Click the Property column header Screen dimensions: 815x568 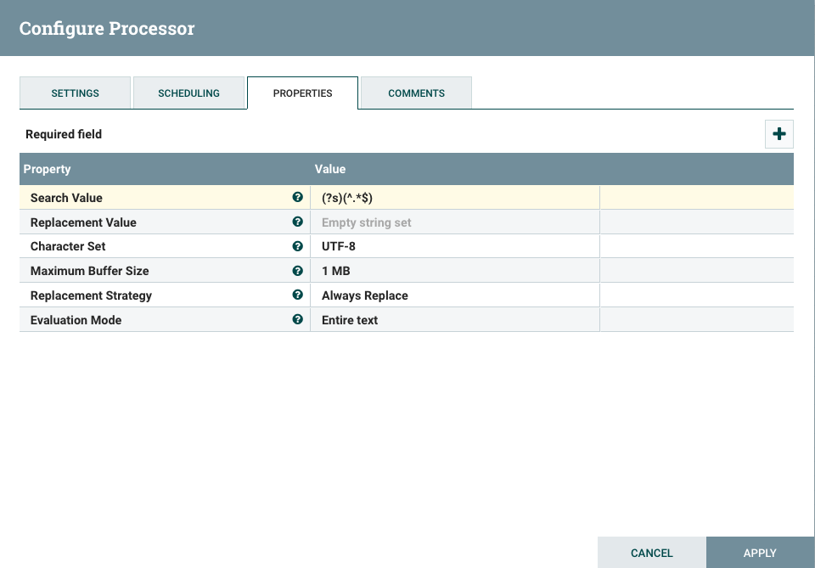tap(47, 169)
